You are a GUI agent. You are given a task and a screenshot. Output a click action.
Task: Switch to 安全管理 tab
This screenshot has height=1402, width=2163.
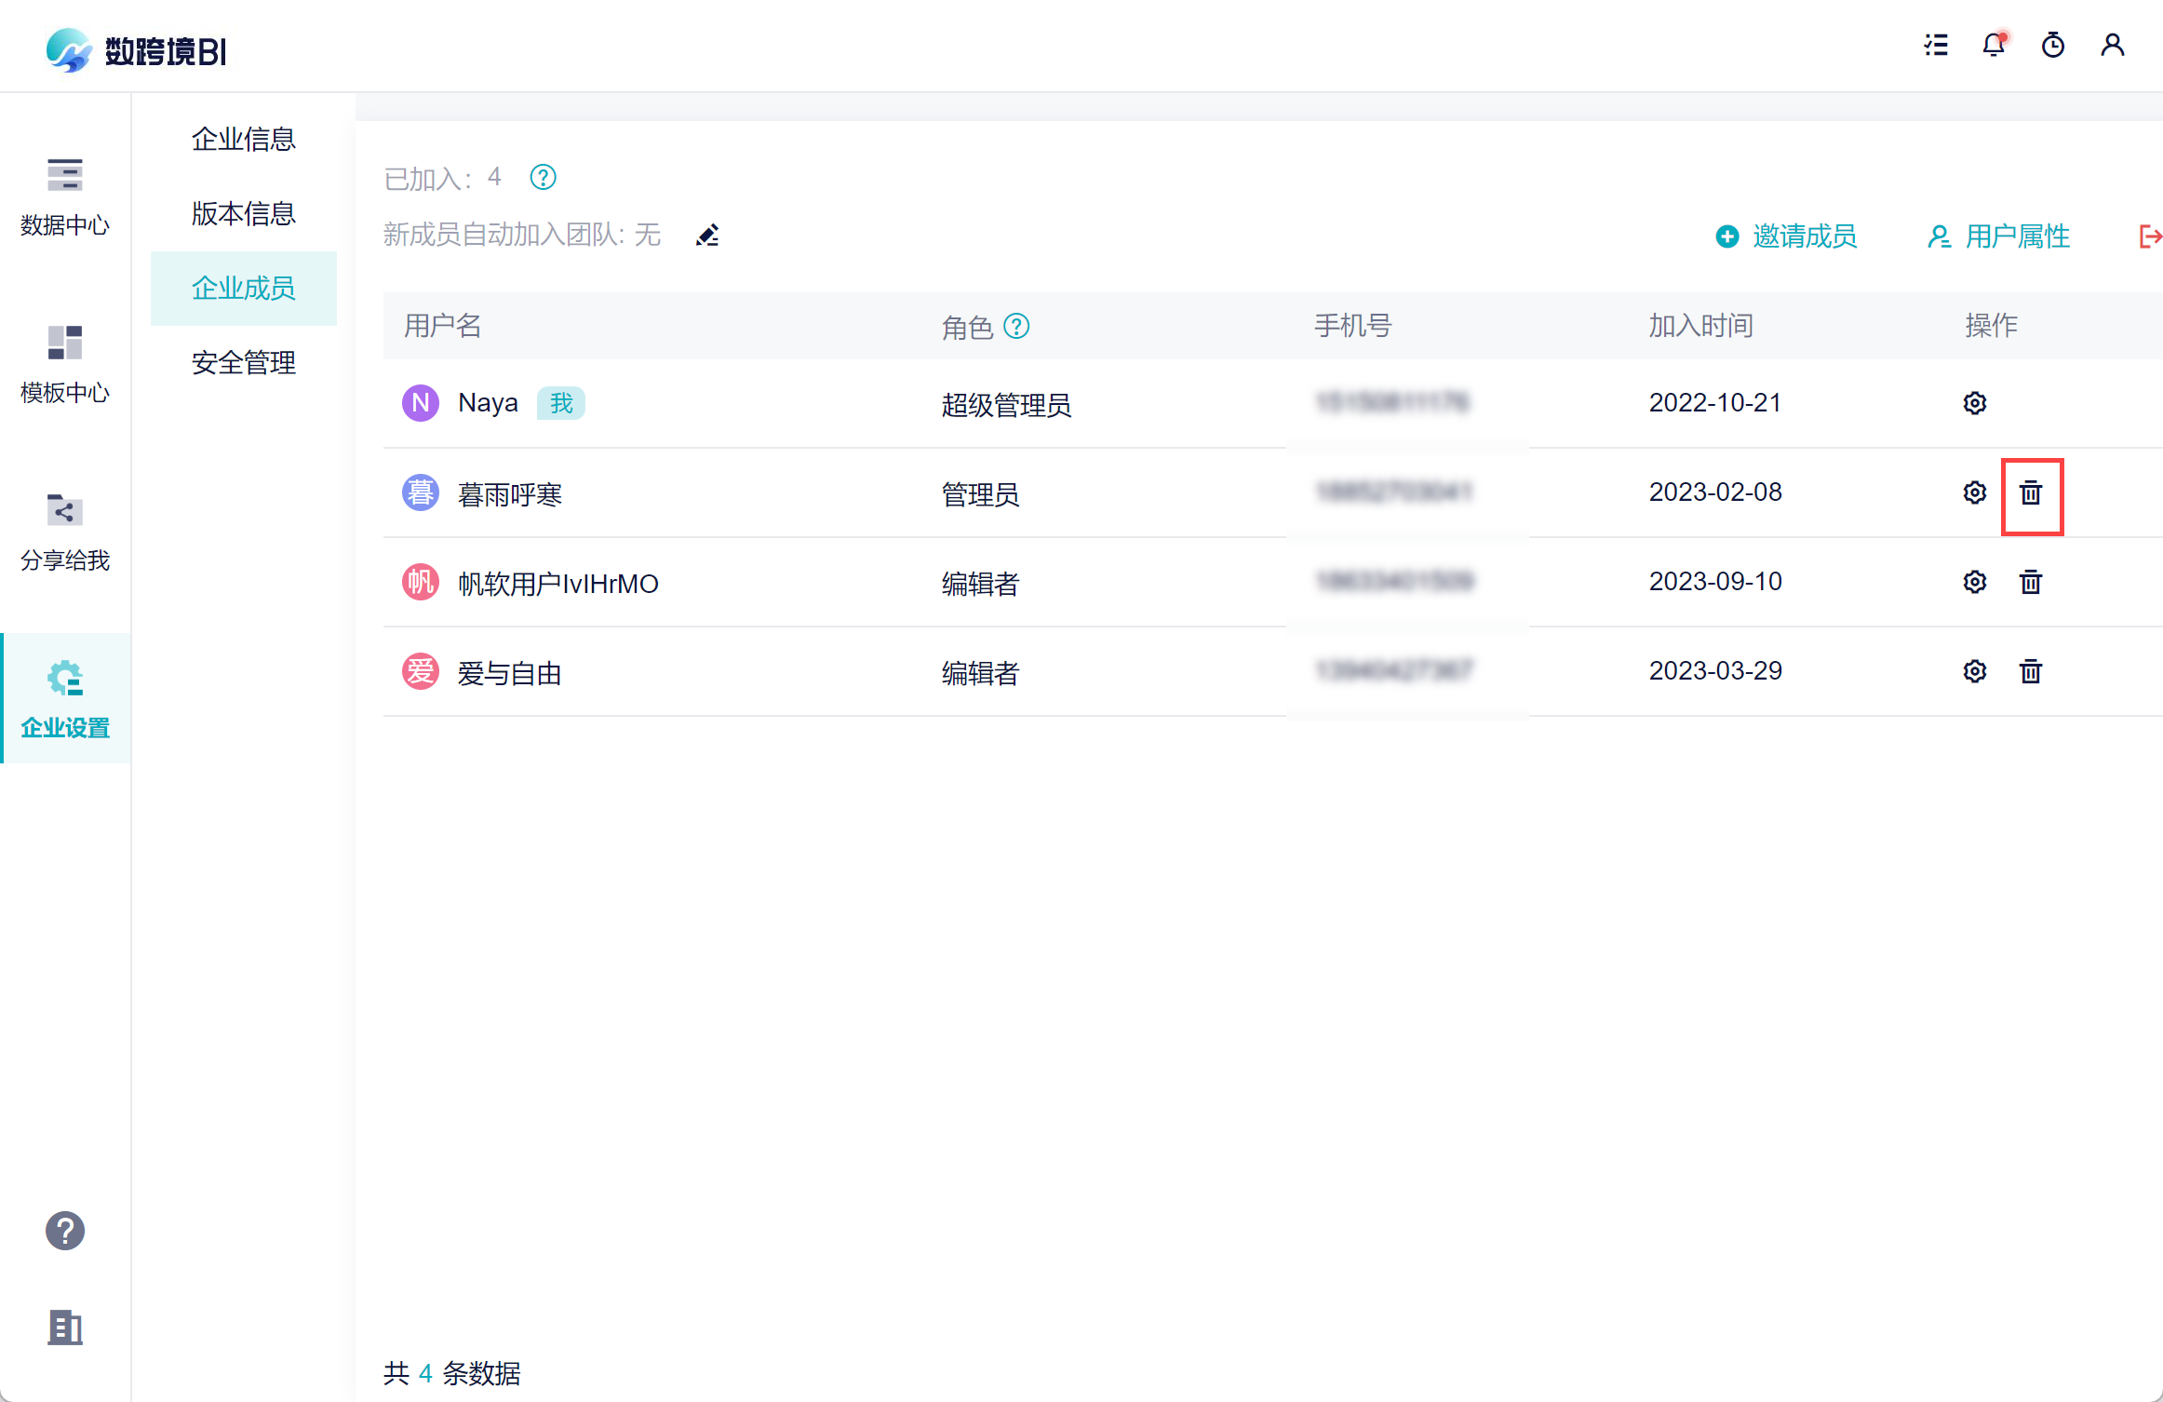[244, 362]
